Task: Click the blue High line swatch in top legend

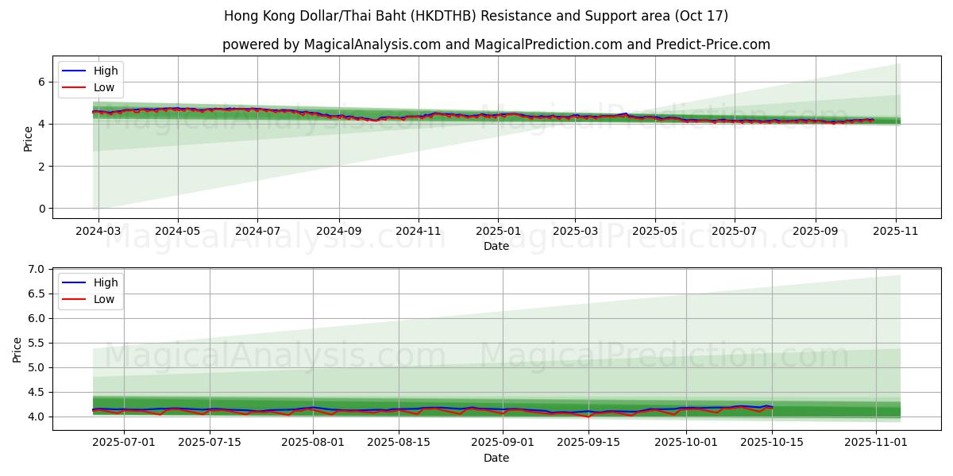Action: (75, 71)
